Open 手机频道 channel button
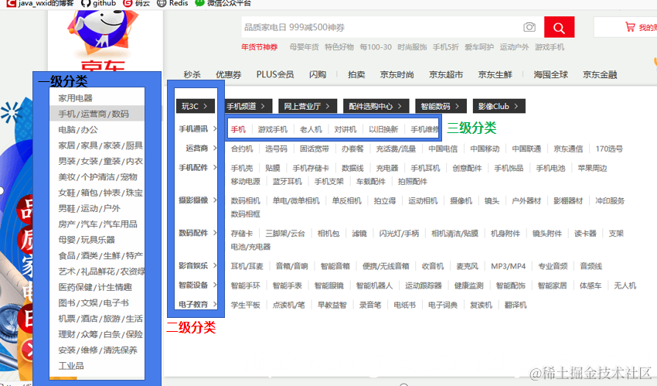The image size is (657, 386). click(x=247, y=106)
